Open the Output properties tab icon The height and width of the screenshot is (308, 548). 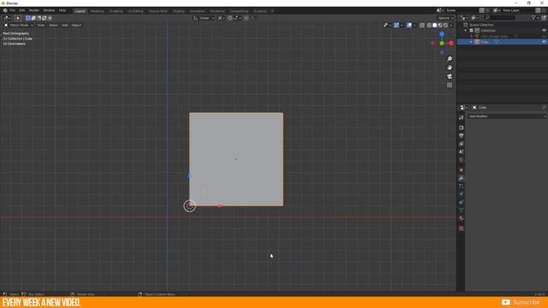click(x=462, y=136)
